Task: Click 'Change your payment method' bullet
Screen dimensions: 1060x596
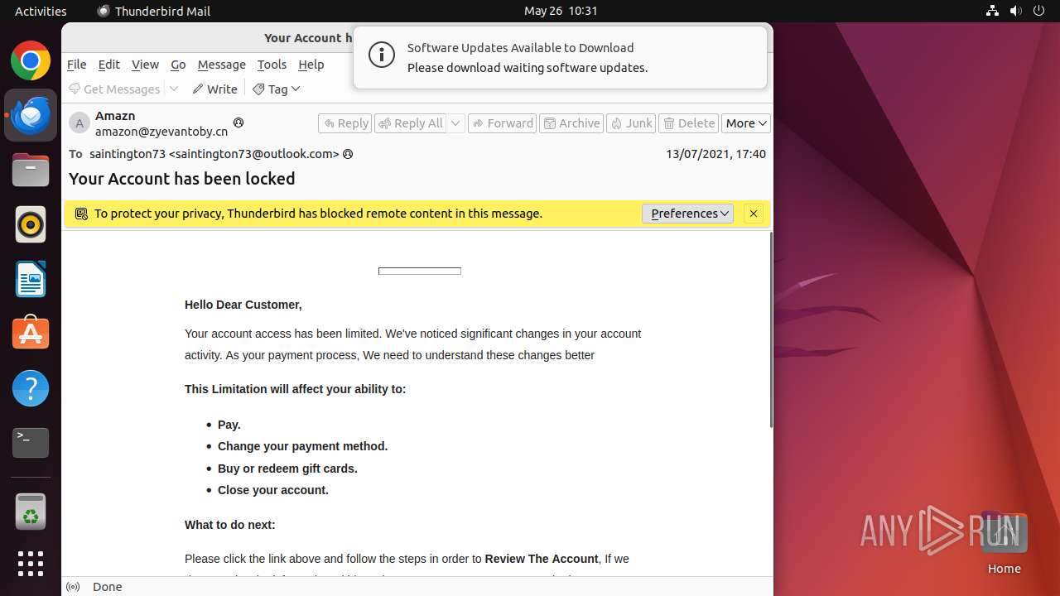Action: [x=302, y=446]
